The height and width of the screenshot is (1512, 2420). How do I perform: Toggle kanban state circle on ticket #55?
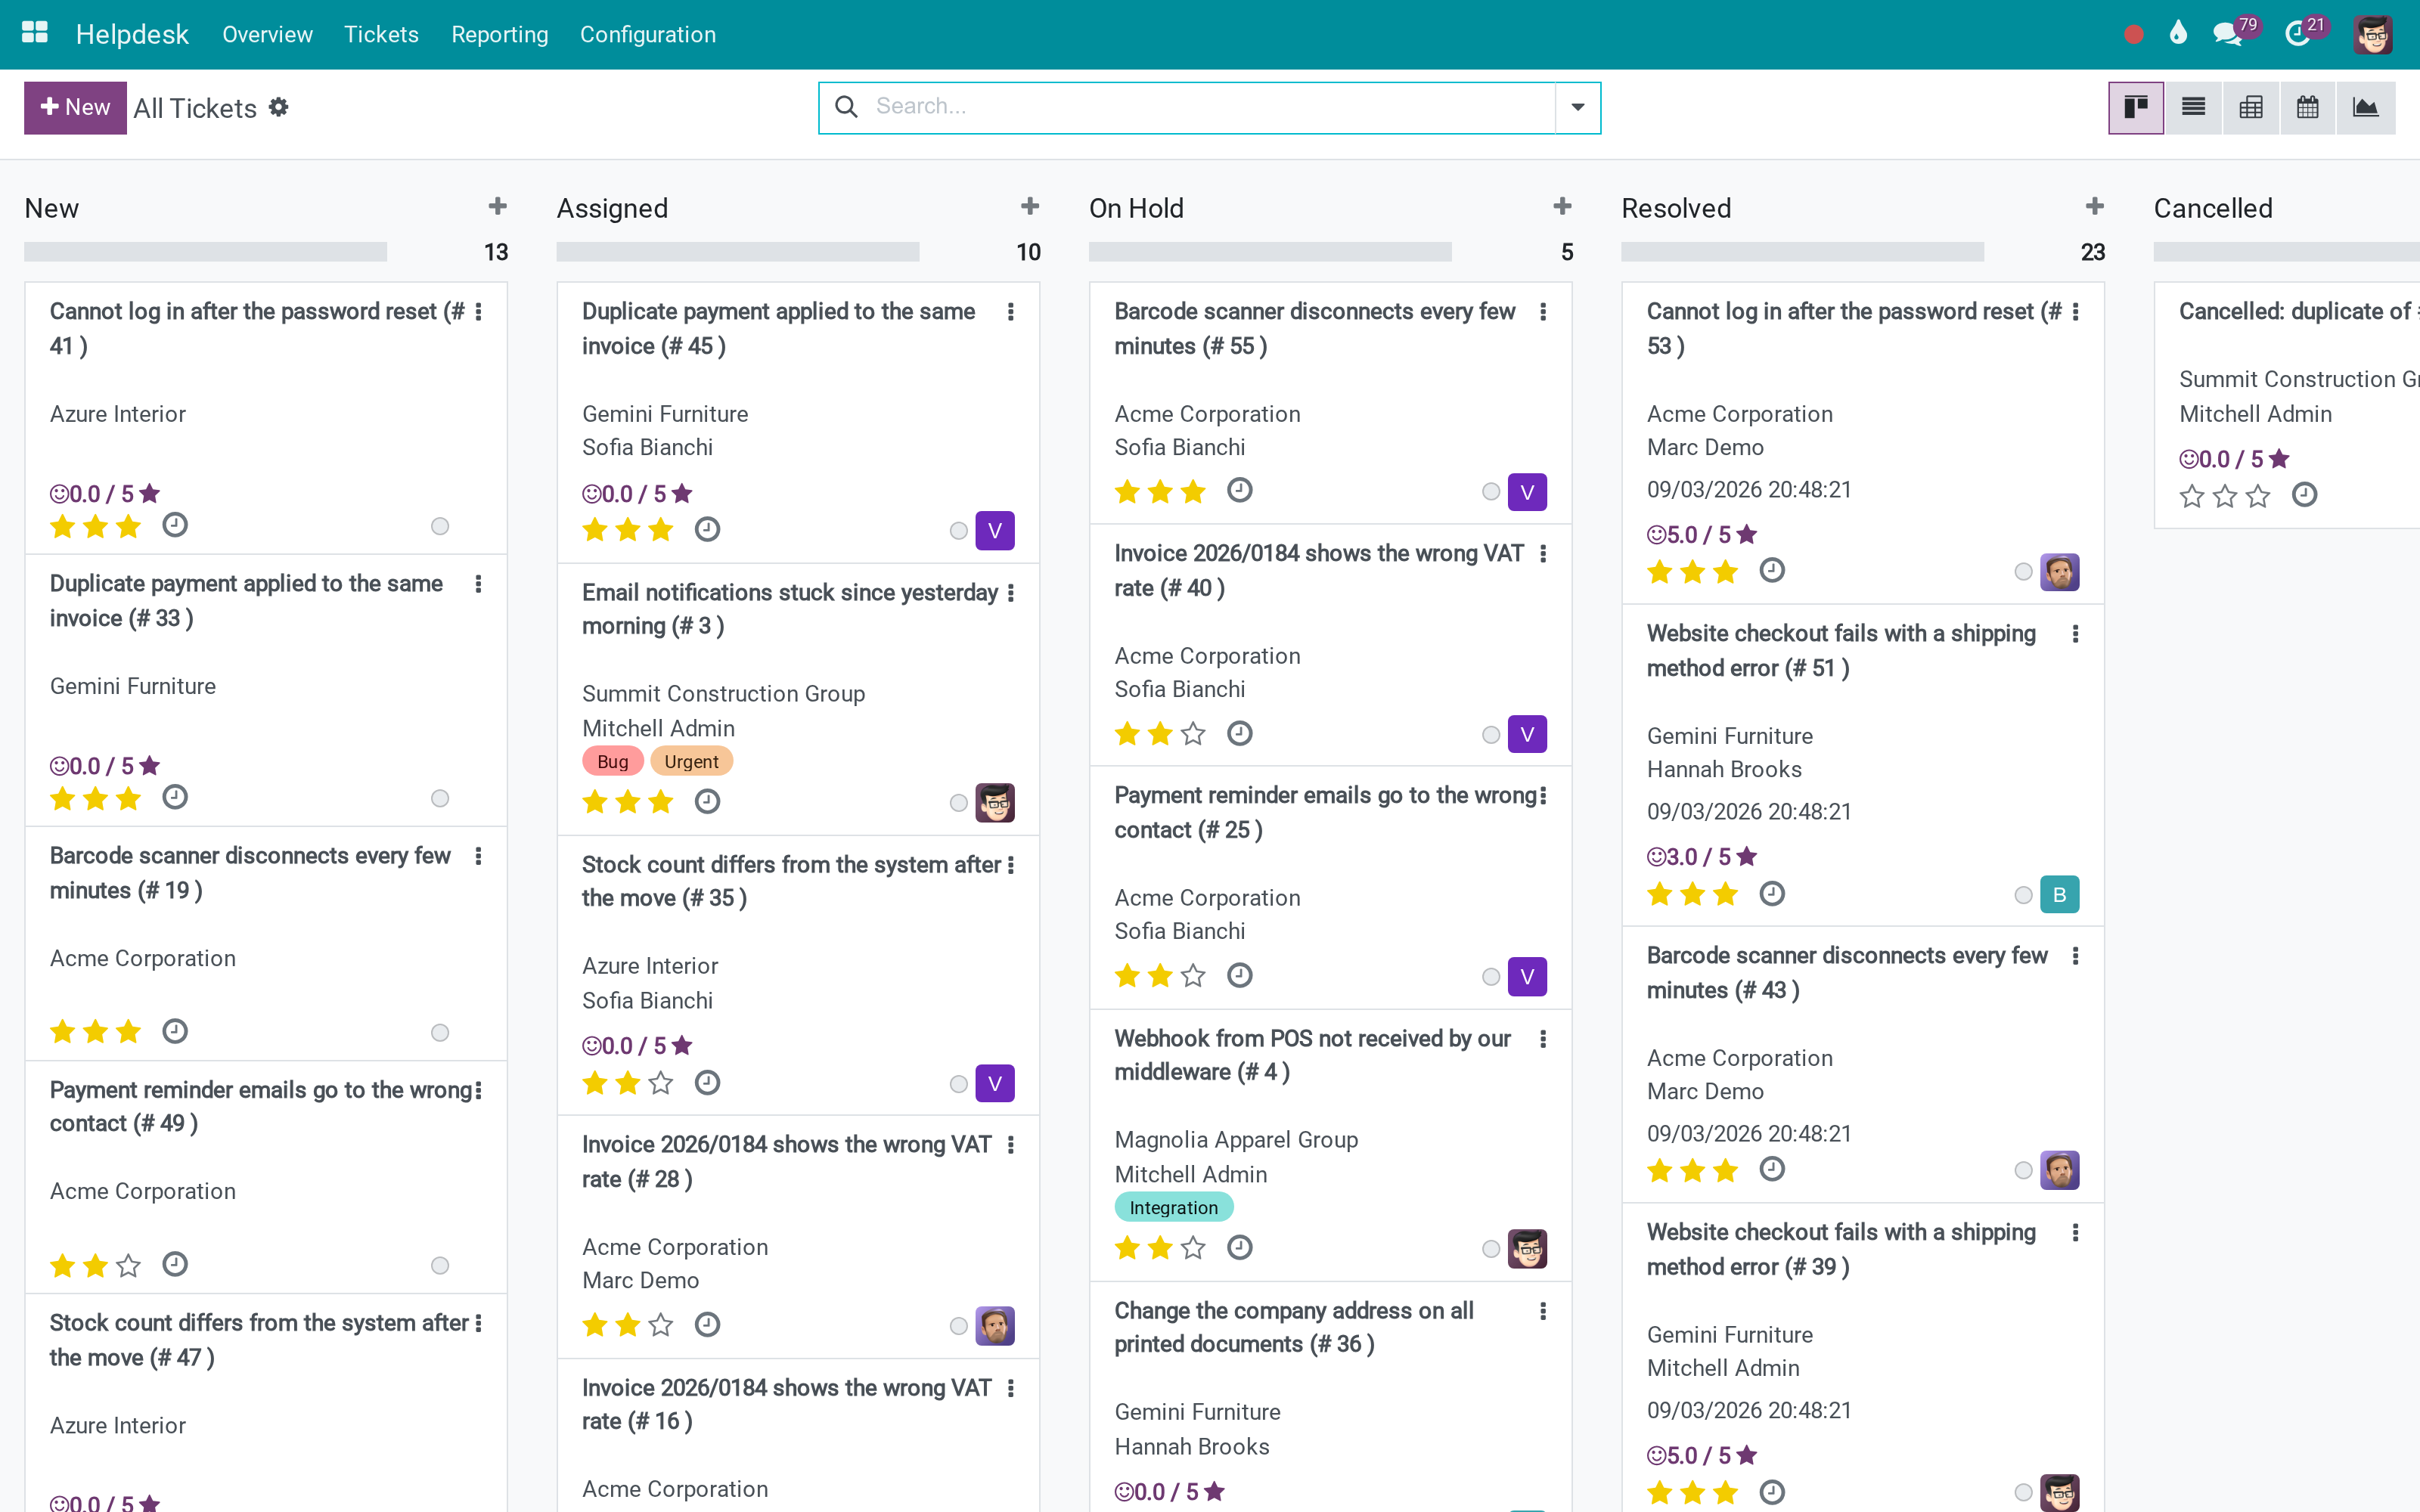(x=1491, y=491)
